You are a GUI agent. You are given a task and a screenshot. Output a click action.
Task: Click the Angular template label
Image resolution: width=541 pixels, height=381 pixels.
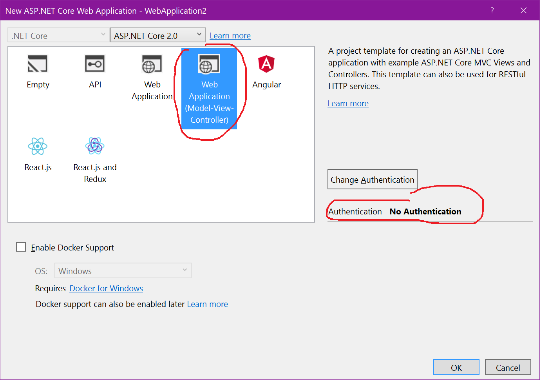click(x=267, y=85)
